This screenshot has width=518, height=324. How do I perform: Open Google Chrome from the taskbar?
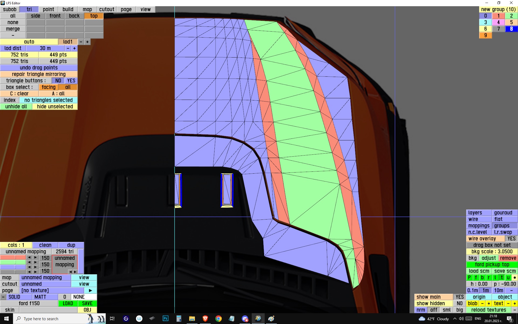tap(219, 319)
